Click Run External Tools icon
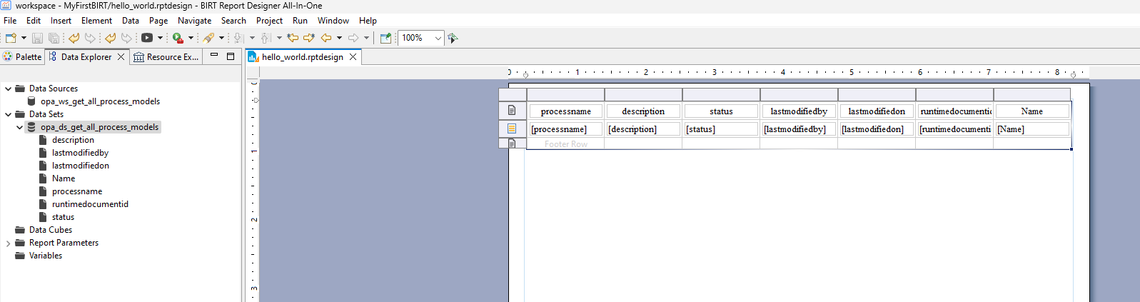 [178, 38]
